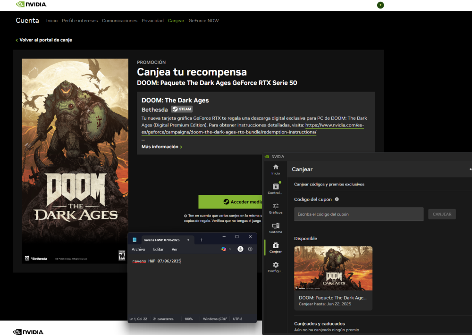
Task: Maximize the Notepad window
Action: (237, 236)
